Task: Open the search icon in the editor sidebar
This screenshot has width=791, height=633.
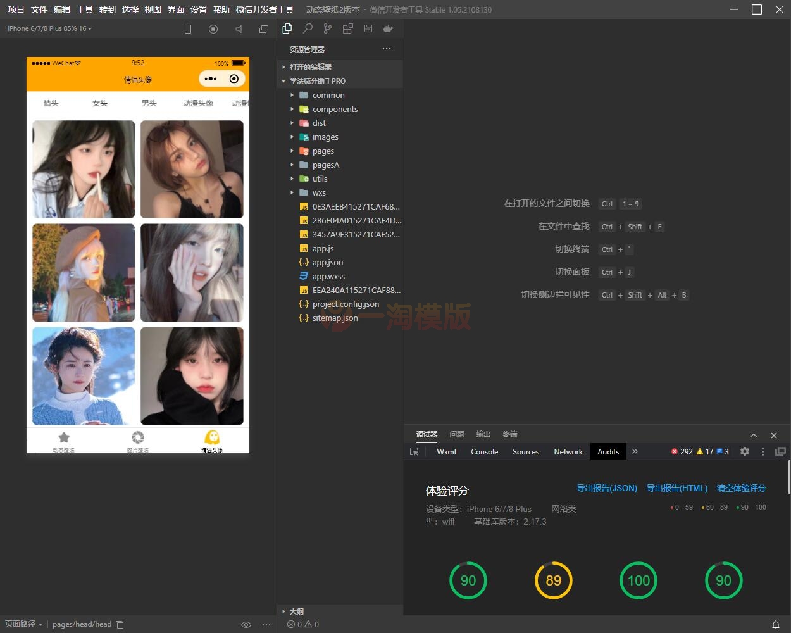Action: (x=308, y=28)
